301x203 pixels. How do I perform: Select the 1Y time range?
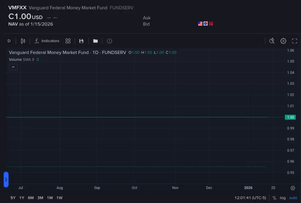21,198
